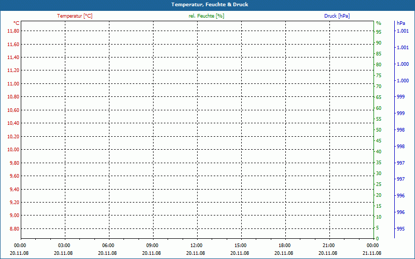Select the red 'Temperatur [°C]' legend label
The width and height of the screenshot is (415, 259).
[75, 16]
